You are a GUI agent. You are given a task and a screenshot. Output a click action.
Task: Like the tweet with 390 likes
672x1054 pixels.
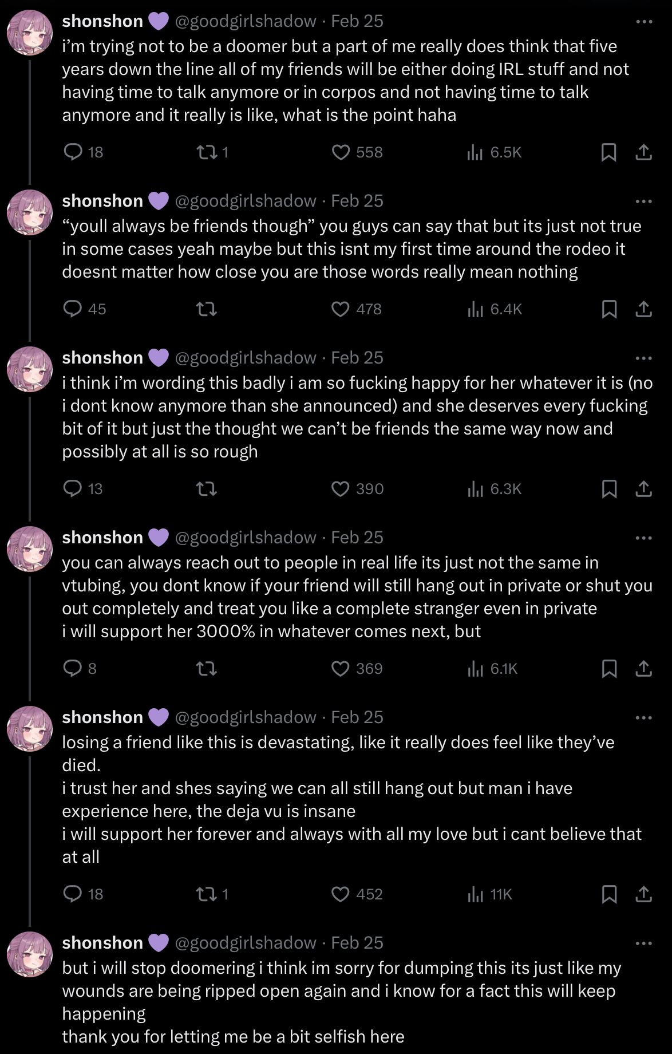(341, 489)
